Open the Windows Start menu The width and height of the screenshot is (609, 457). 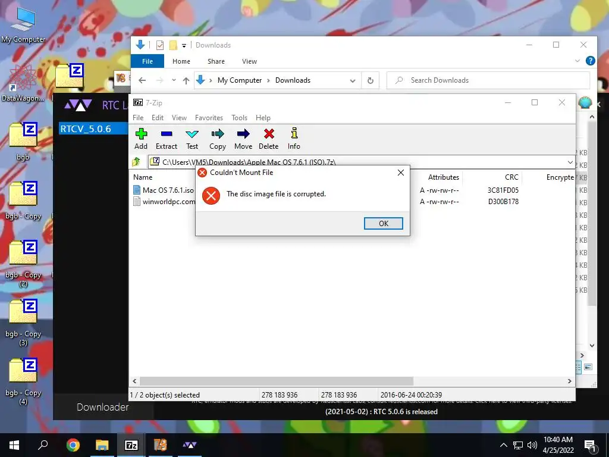click(x=14, y=445)
